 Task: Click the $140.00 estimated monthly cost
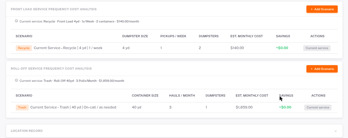coord(237,48)
